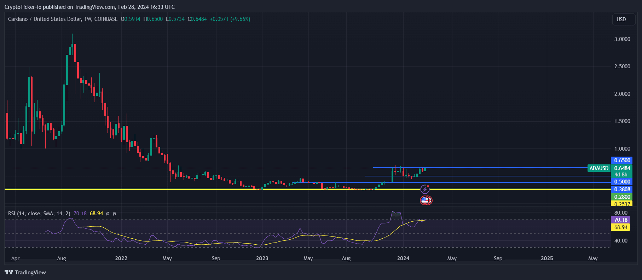Click the blue 0.5000 level label
Viewport: 642px width, 280px height.
pos(622,182)
